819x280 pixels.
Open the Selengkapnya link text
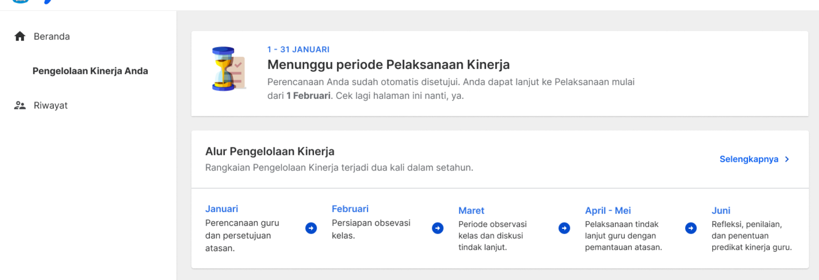pos(749,159)
